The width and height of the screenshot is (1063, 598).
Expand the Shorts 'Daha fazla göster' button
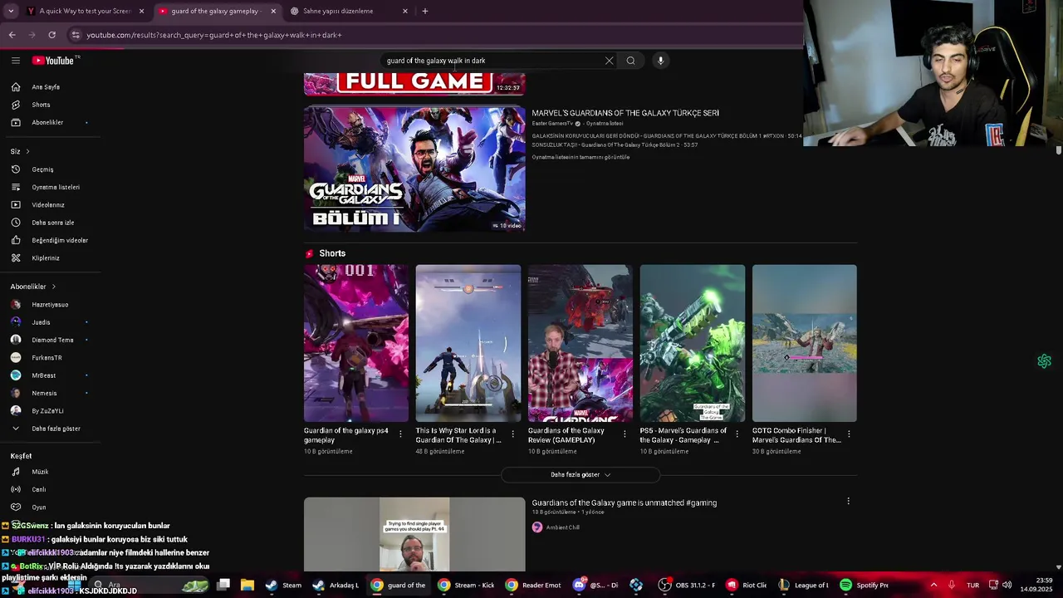(x=580, y=475)
